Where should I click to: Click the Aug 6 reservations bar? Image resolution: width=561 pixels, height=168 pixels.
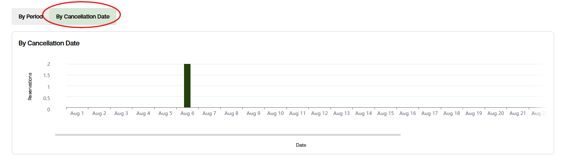[x=187, y=86]
